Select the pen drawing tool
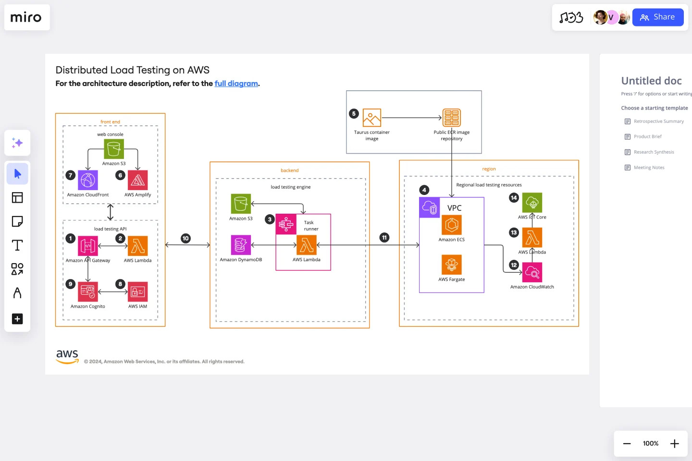 point(17,293)
